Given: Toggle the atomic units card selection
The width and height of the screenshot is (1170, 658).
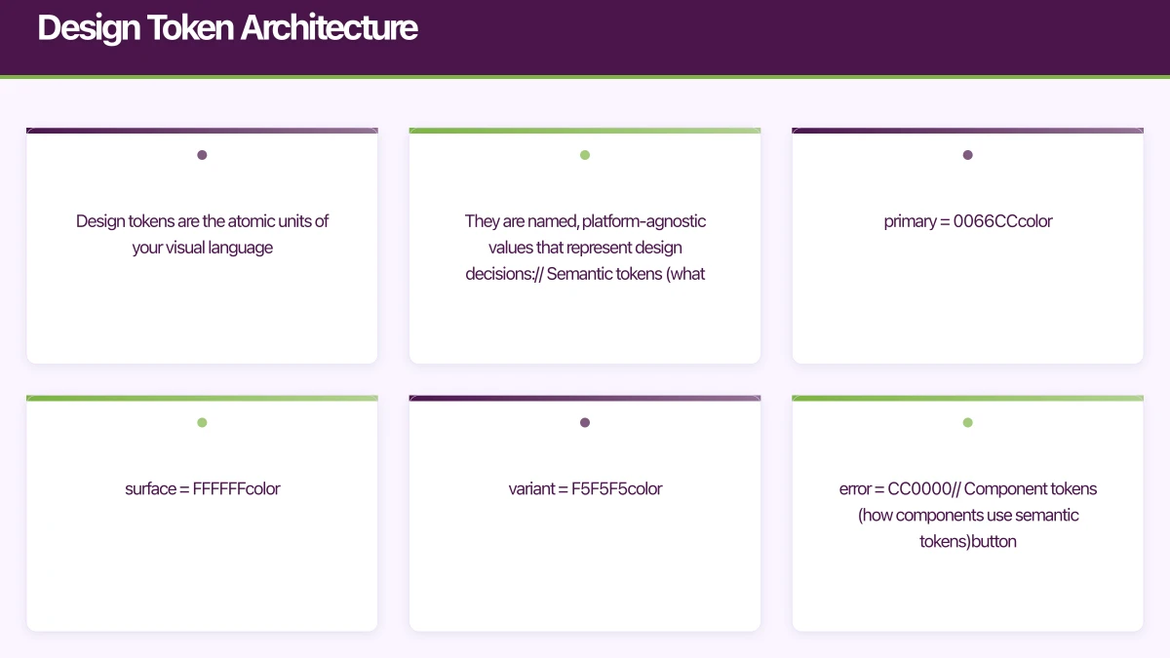Looking at the screenshot, I should (x=202, y=246).
